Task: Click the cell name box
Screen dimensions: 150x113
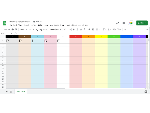Action: tap(6, 34)
